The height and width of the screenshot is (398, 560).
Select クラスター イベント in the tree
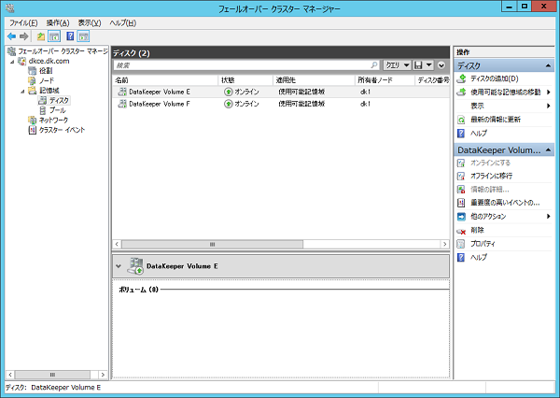click(x=63, y=130)
